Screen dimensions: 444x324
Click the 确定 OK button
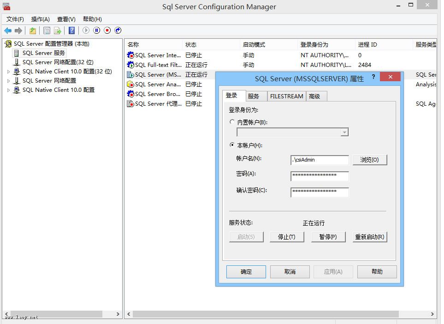(246, 272)
